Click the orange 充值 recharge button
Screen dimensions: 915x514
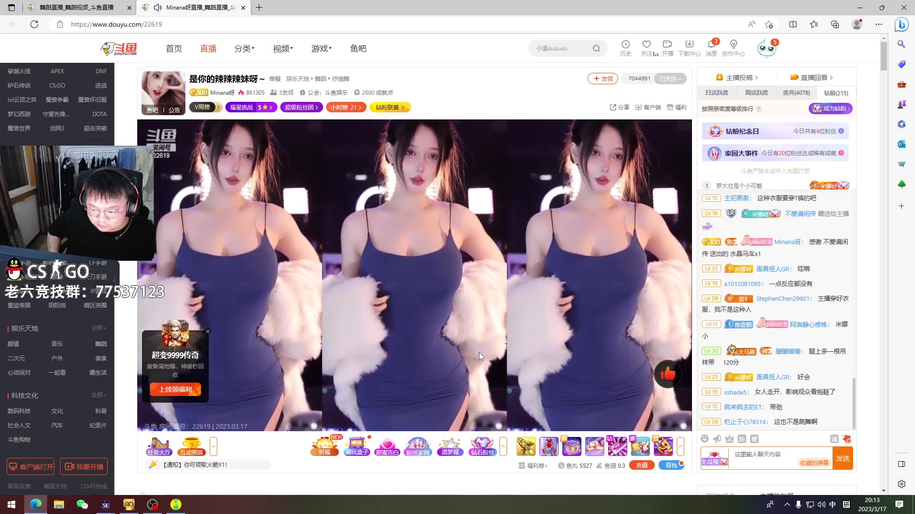(x=641, y=465)
